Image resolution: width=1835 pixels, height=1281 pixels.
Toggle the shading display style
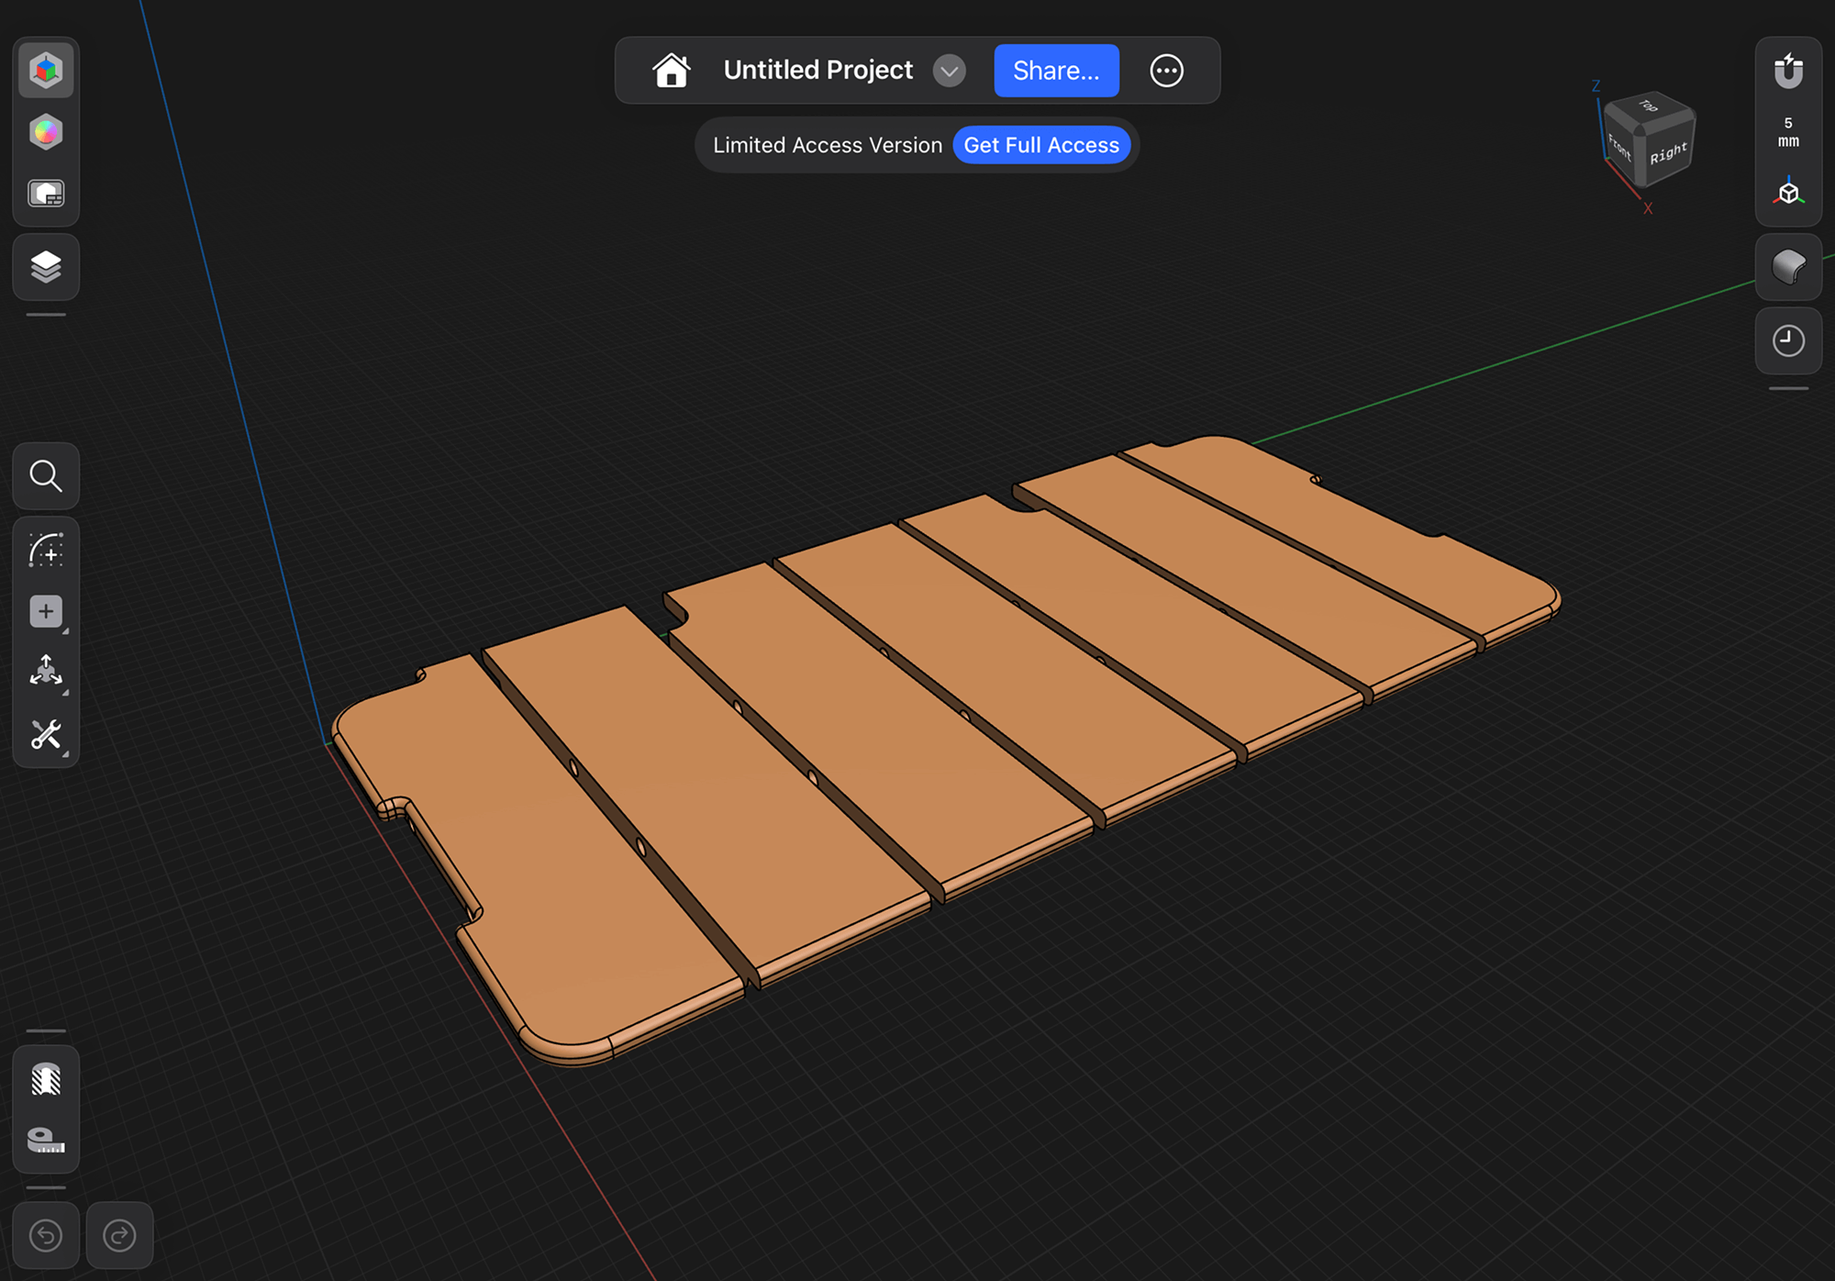(1788, 267)
